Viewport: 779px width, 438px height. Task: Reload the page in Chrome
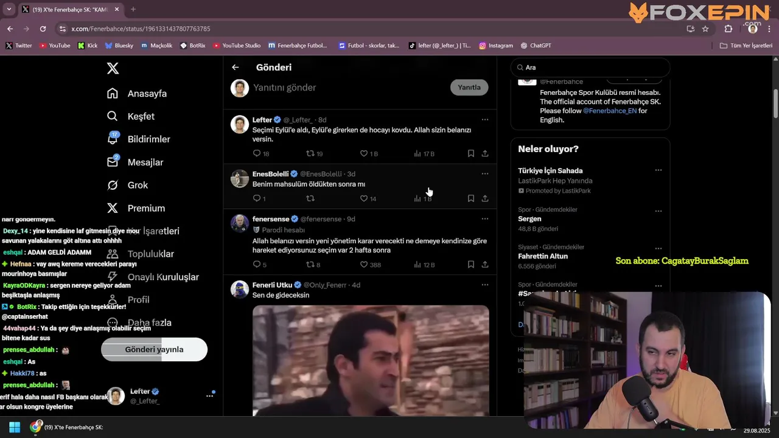(43, 29)
